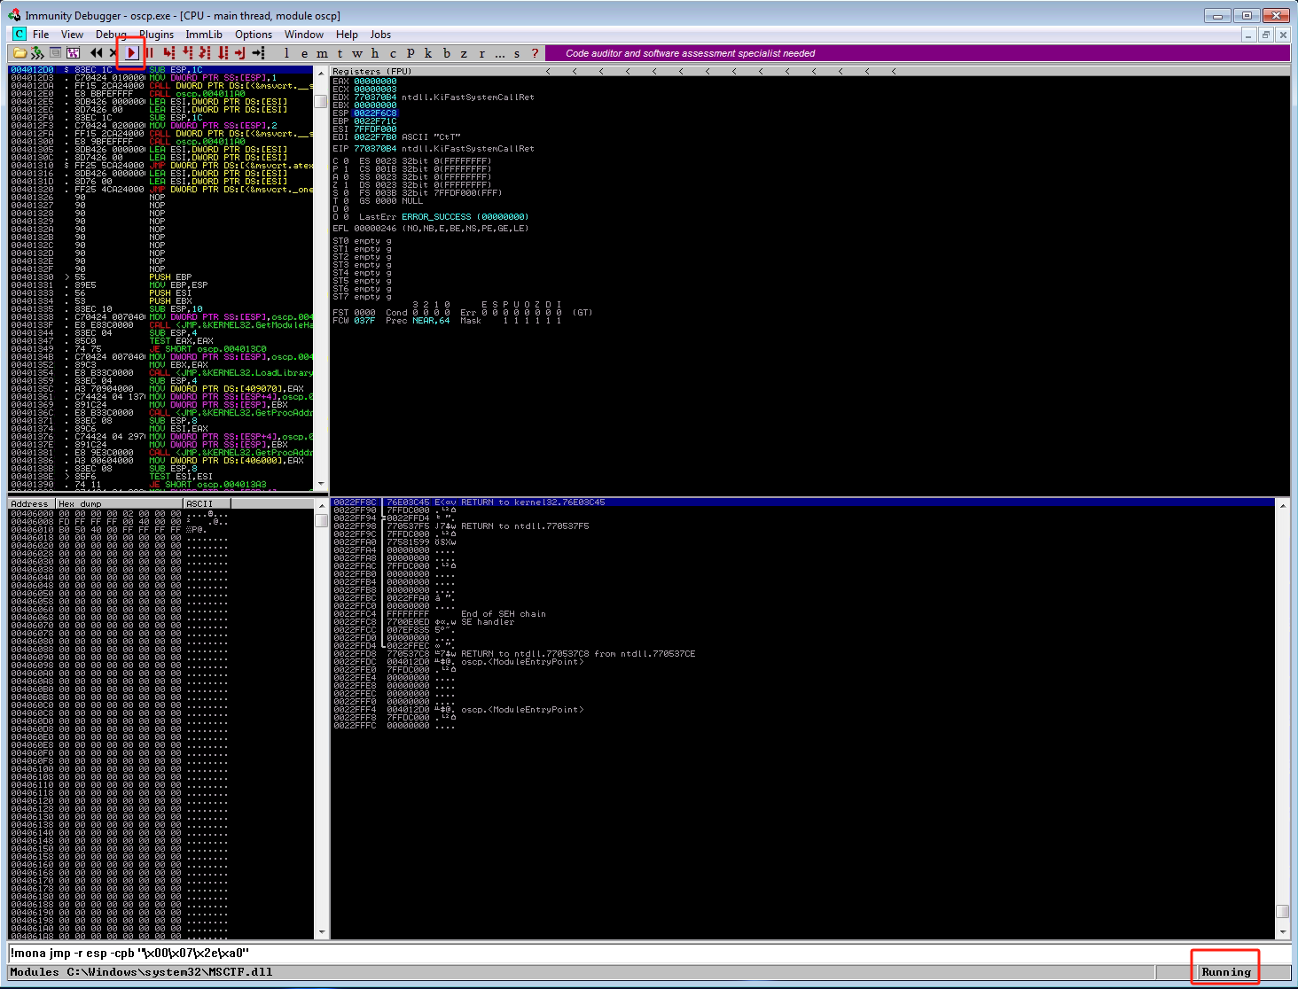Open the CPU window system menu icon
Viewport: 1298px width, 989px height.
pos(20,35)
